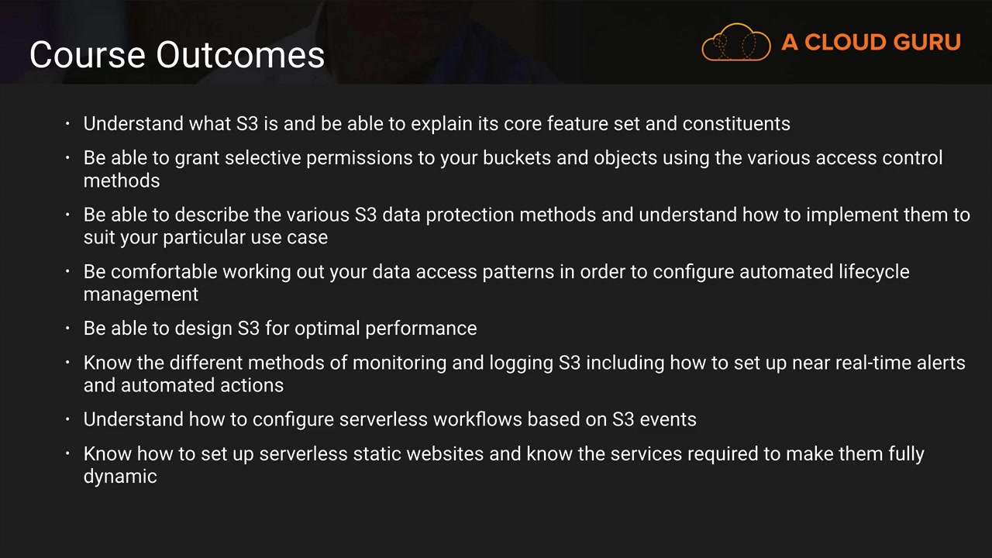Click the "A CLOUD GURU" brand text
The image size is (992, 558).
(x=871, y=43)
